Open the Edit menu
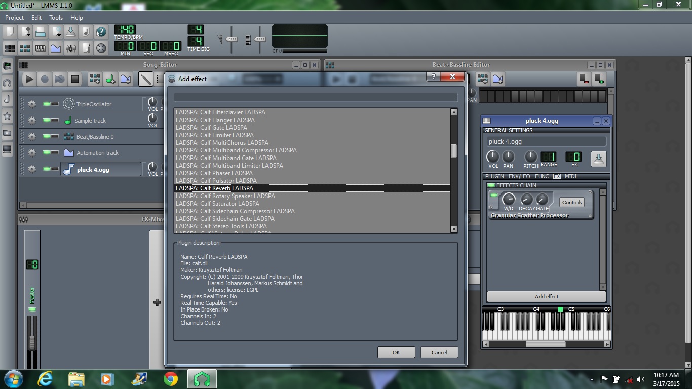This screenshot has height=389, width=692. pyautogui.click(x=36, y=17)
